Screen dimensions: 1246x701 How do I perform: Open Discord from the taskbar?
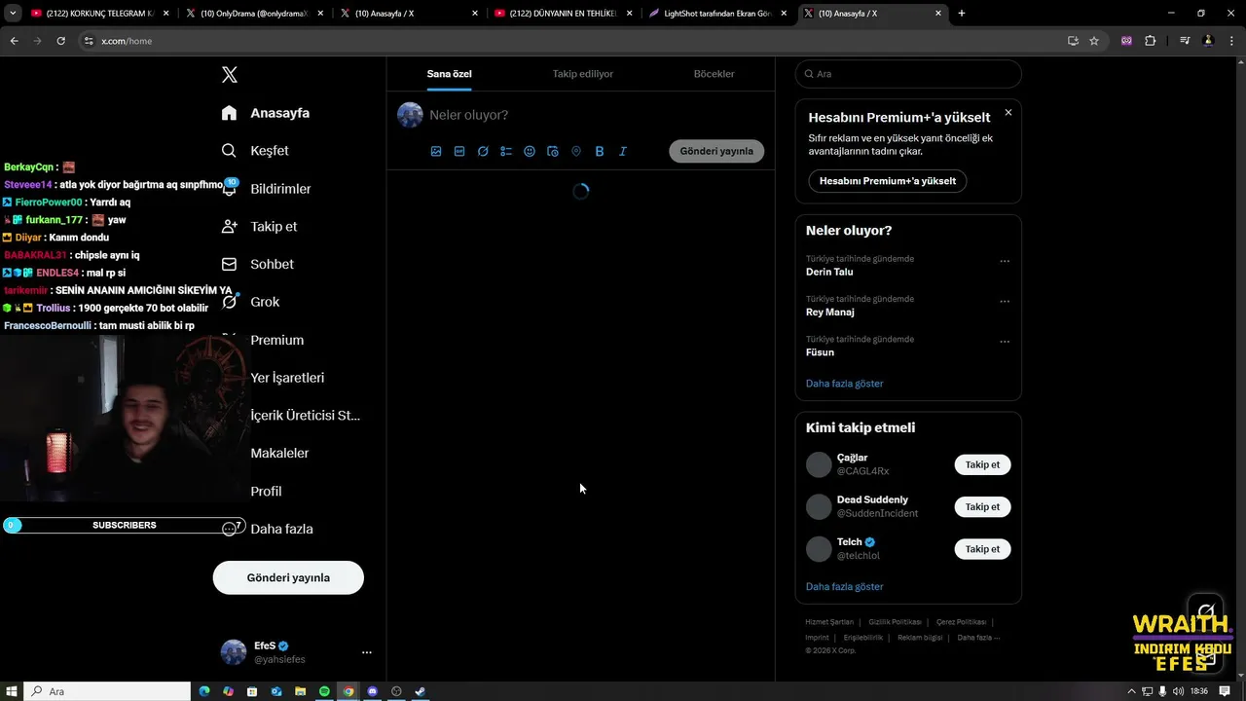372,691
